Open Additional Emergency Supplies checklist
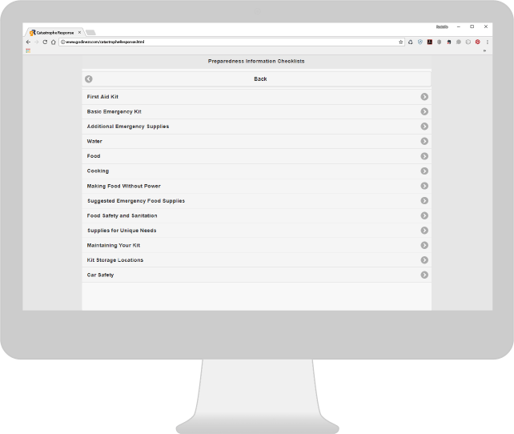 256,127
